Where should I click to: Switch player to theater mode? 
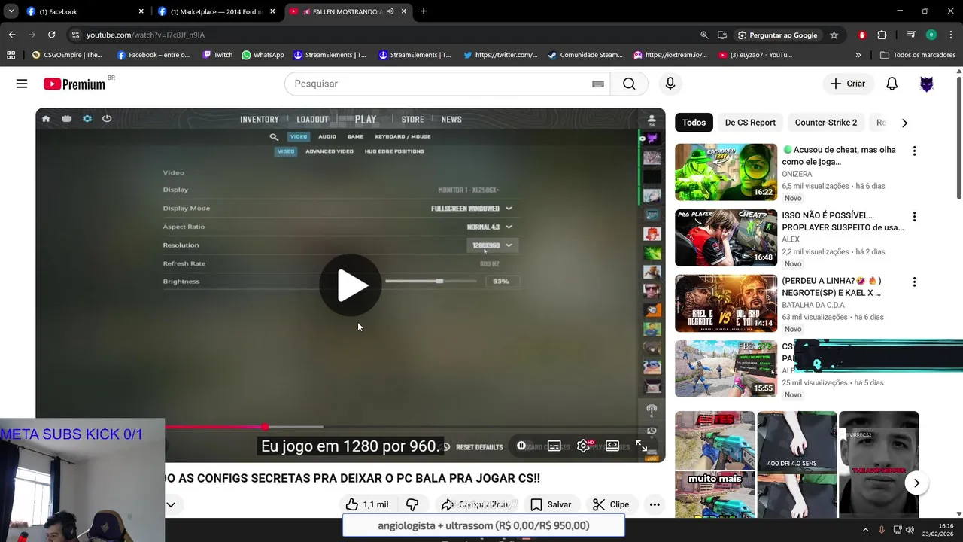[x=612, y=446]
